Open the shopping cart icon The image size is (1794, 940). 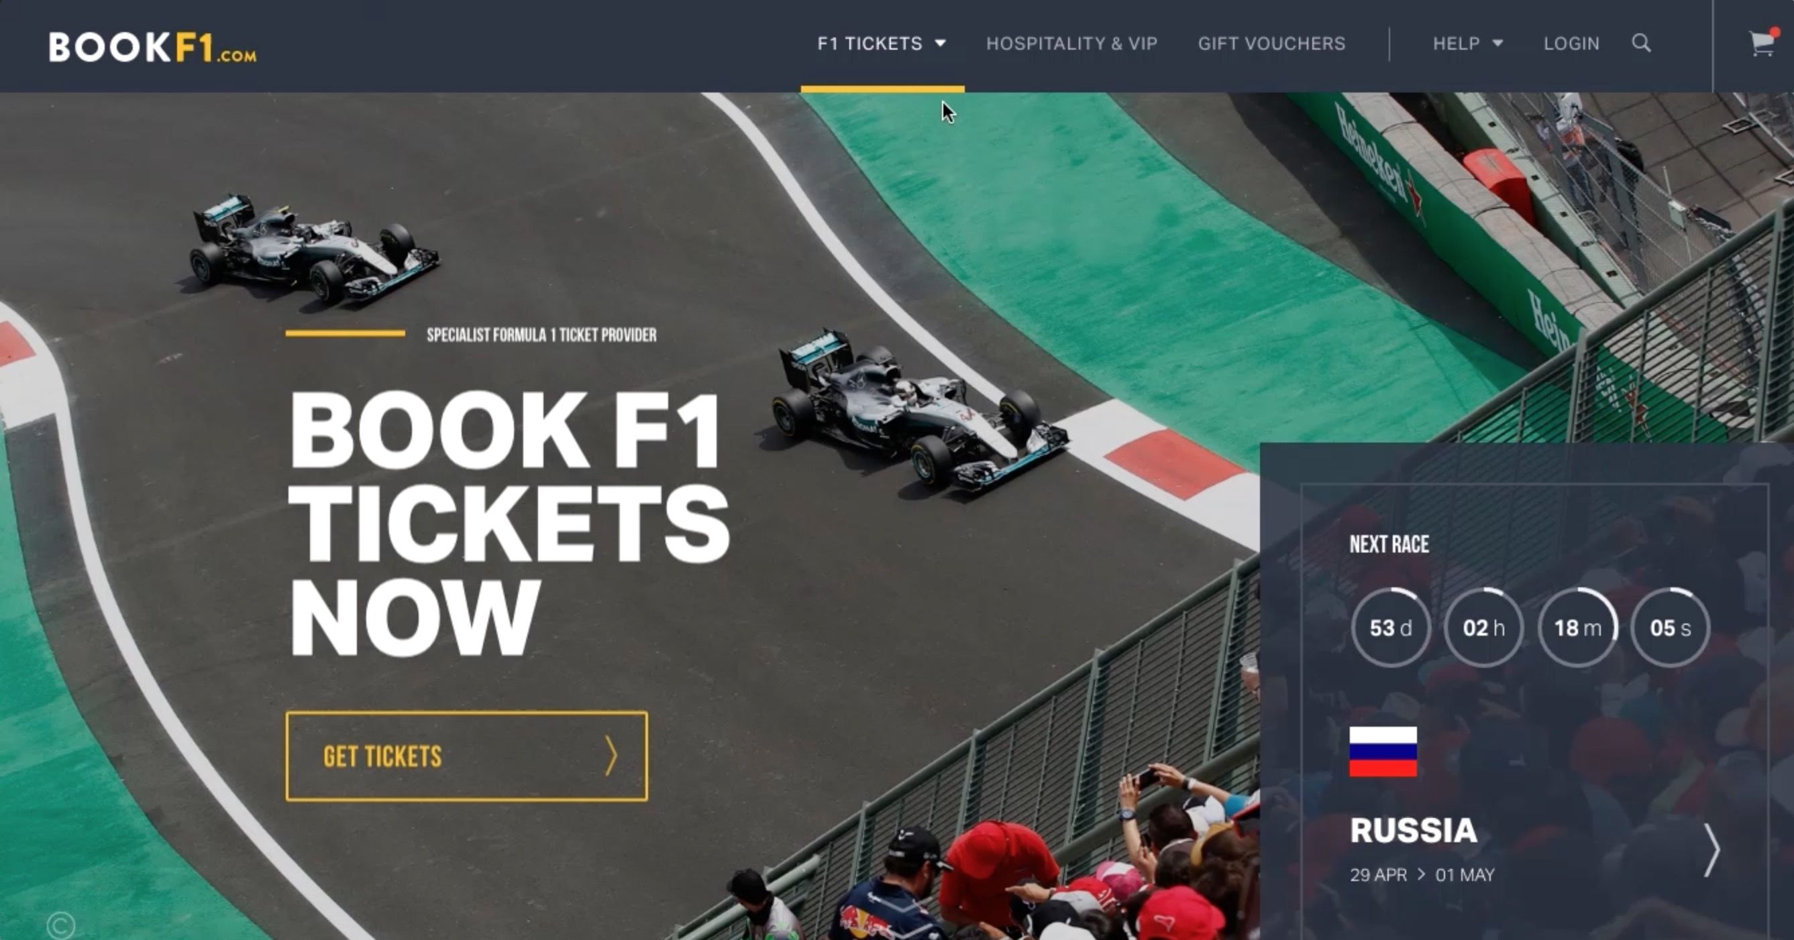click(1762, 43)
